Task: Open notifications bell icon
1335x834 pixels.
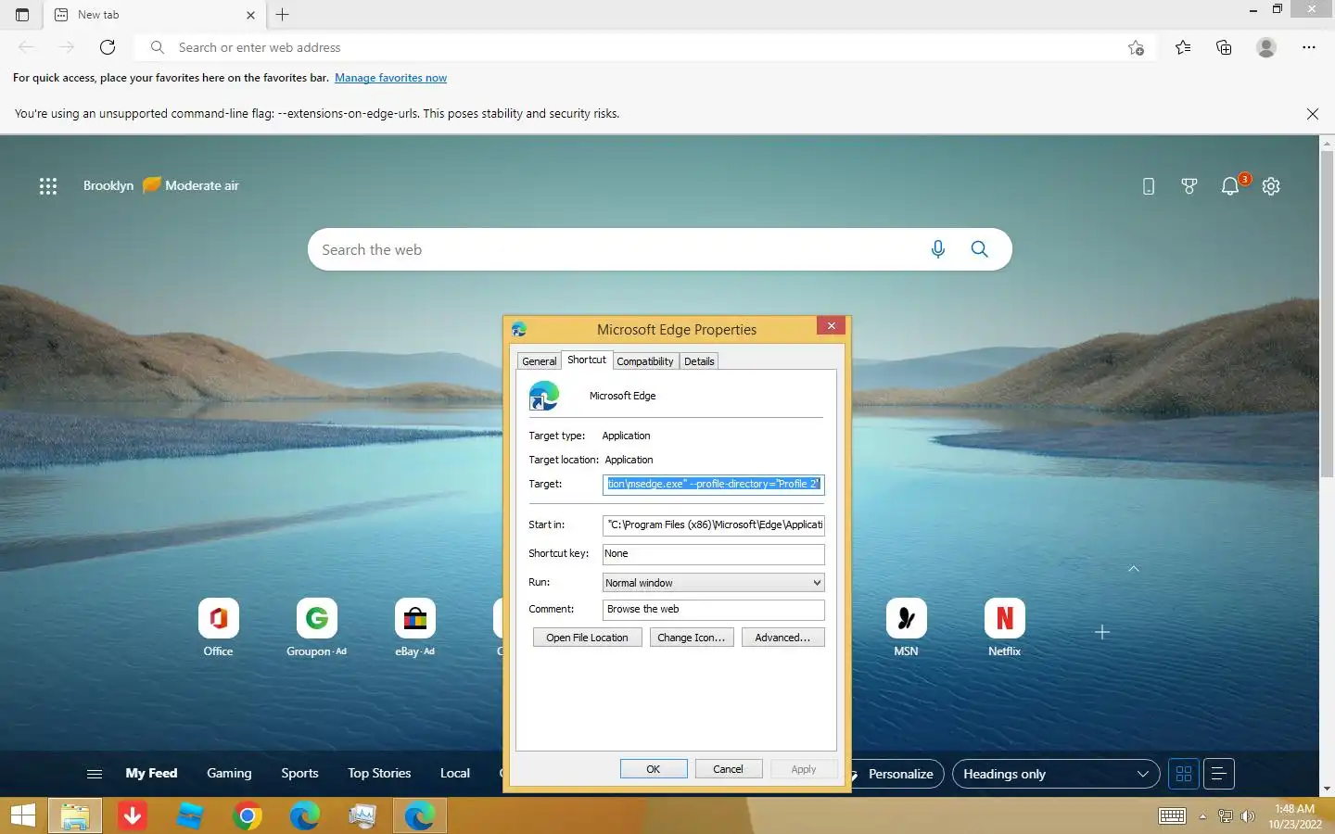Action: coord(1230,186)
